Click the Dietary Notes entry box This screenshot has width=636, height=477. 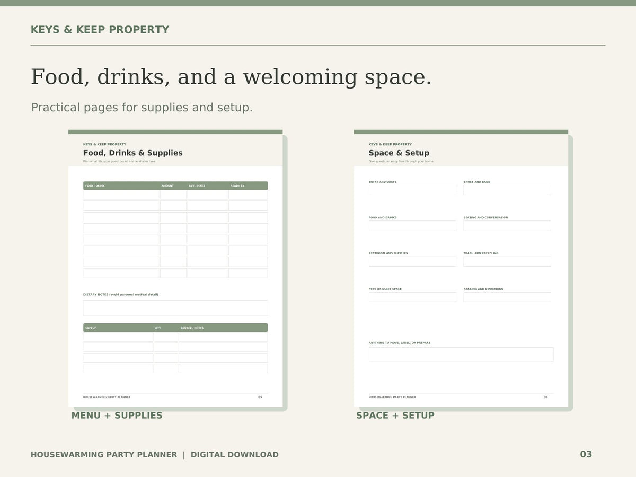(175, 308)
